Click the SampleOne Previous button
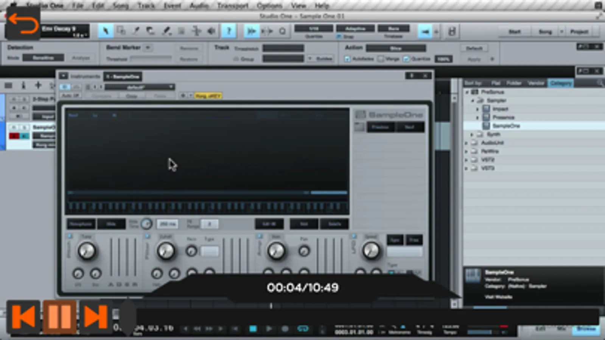The height and width of the screenshot is (340, 605). pos(380,127)
